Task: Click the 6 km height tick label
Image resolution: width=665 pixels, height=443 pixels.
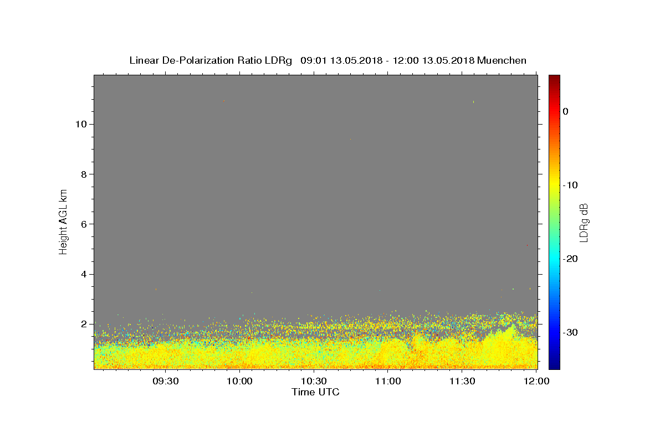Action: click(x=83, y=224)
